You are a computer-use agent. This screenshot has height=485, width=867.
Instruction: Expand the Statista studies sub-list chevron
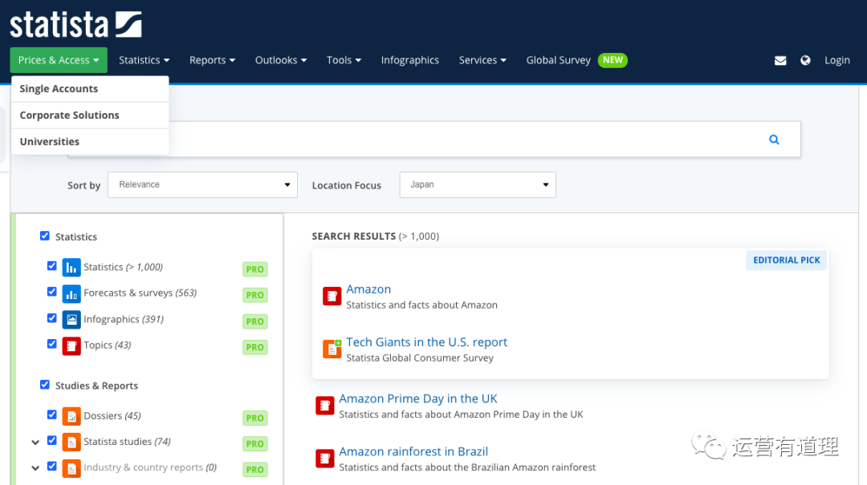[35, 443]
